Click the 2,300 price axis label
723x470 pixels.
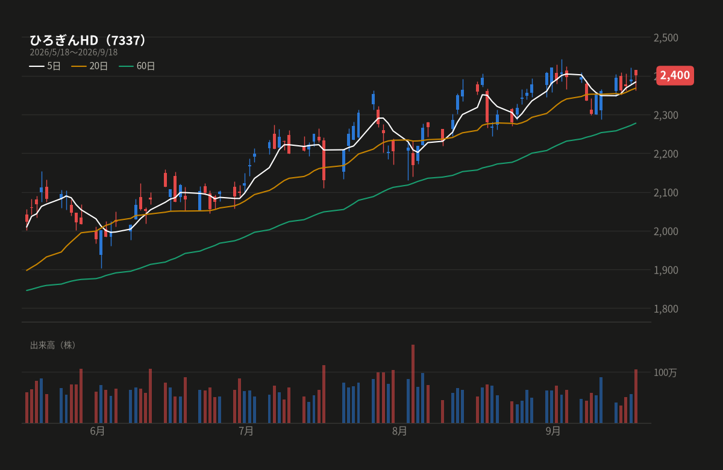tap(666, 115)
